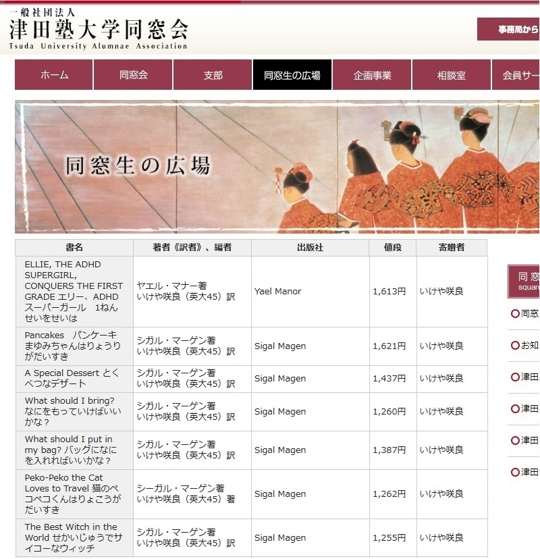Go to the 支部 tab
Image resolution: width=540 pixels, height=559 pixels.
[x=213, y=75]
